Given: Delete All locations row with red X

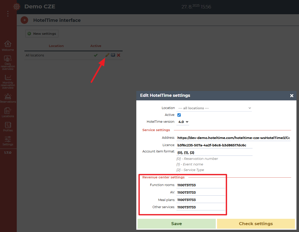Looking at the screenshot, I should click(x=119, y=55).
